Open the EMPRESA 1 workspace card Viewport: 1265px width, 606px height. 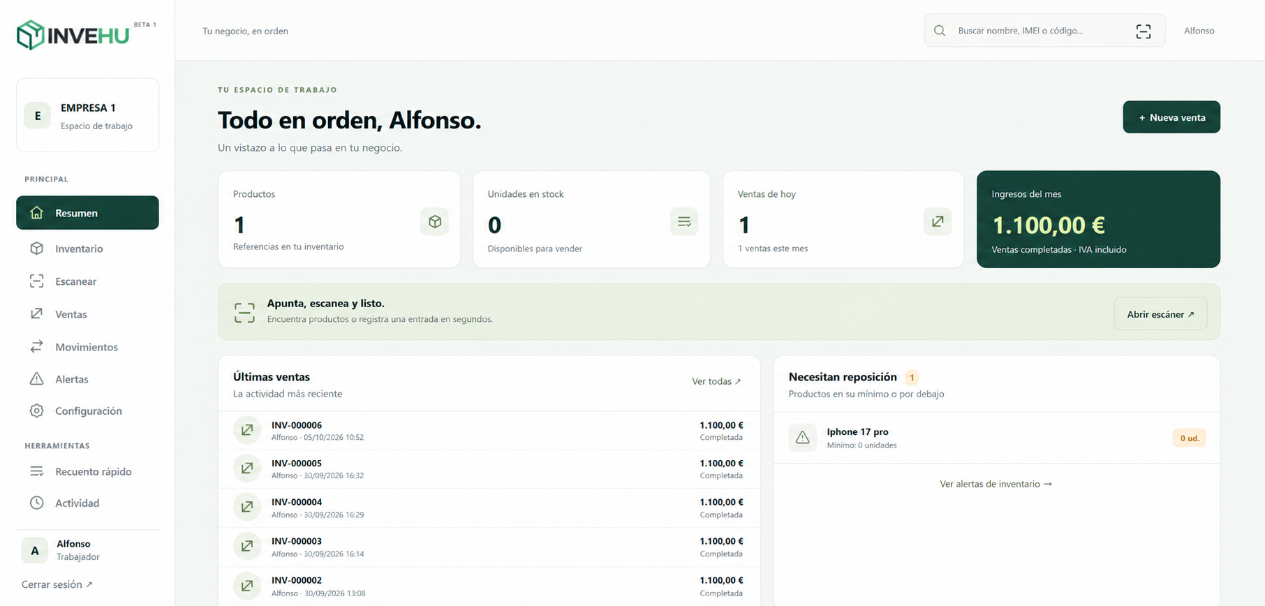pos(87,115)
